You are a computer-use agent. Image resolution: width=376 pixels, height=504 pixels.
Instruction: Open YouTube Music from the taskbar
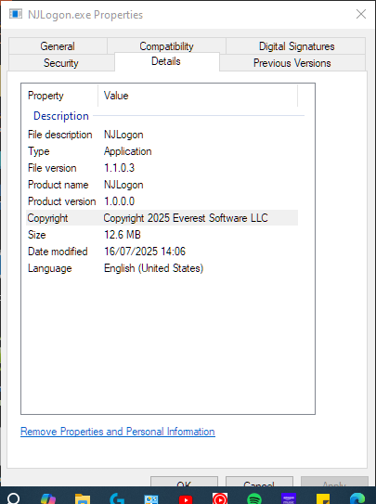220,498
